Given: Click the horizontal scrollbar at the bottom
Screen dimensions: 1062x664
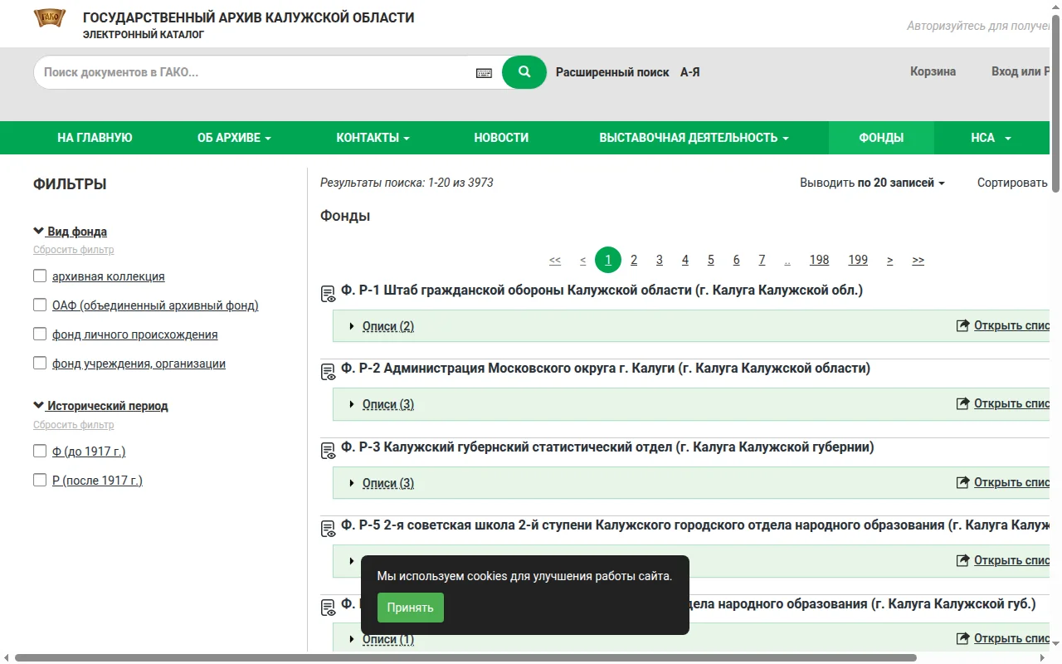Looking at the screenshot, I should click(x=465, y=658).
